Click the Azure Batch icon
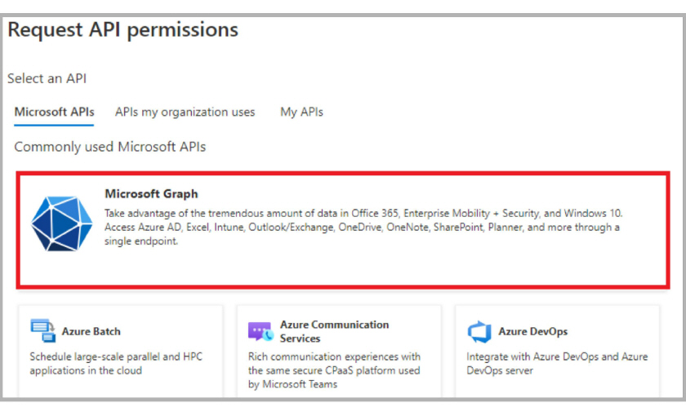This screenshot has width=686, height=416. pyautogui.click(x=42, y=330)
